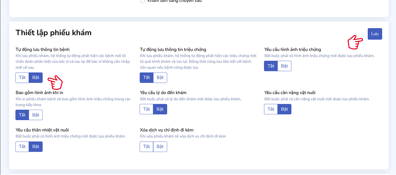Screen dimensions: 396x175
Task: Click the Thiết lập phiếu khám heading
Action: (54, 33)
